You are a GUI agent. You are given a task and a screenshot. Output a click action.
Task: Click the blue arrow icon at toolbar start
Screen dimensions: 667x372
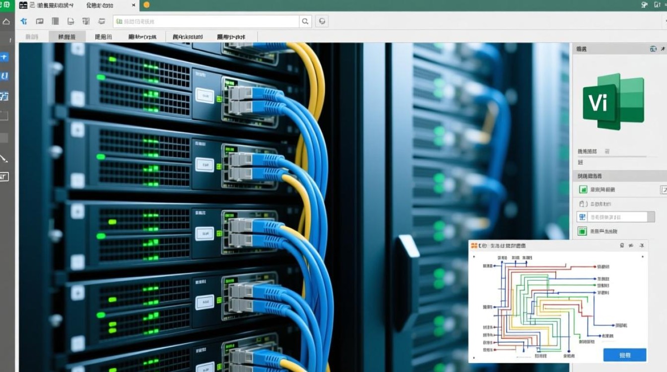(x=23, y=21)
